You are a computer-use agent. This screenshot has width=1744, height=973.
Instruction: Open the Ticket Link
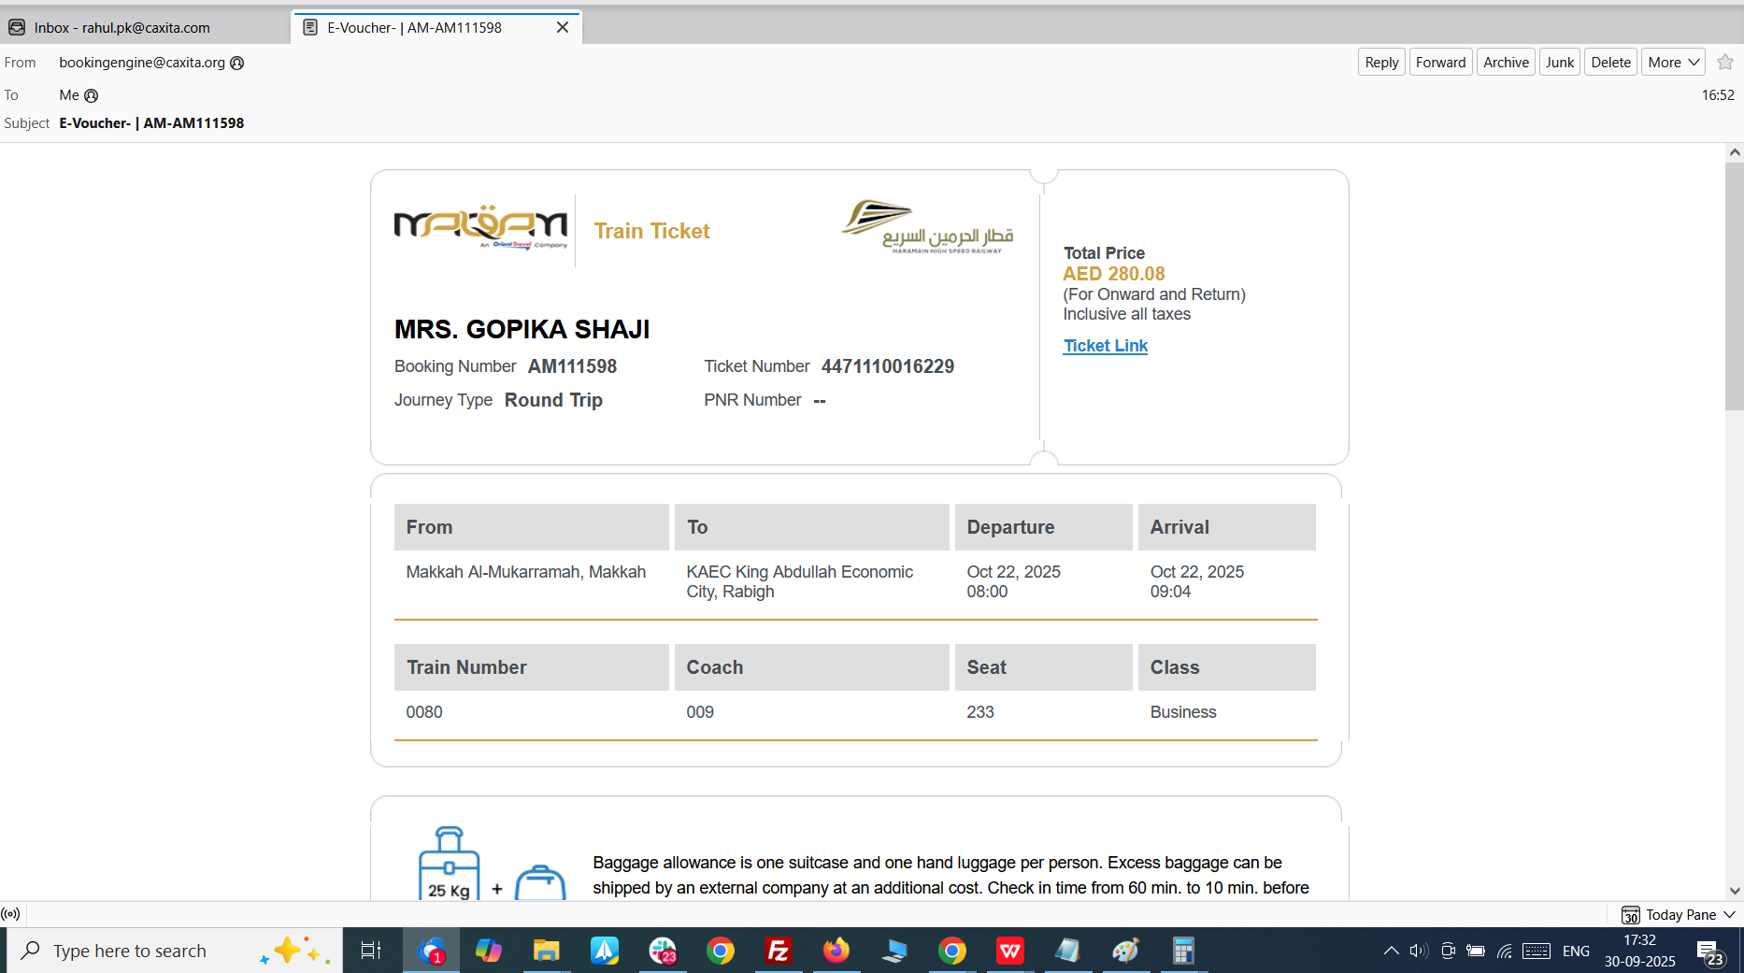tap(1105, 346)
